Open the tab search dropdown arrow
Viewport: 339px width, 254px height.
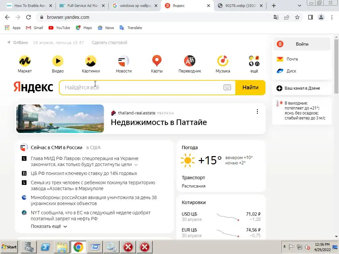[299, 6]
